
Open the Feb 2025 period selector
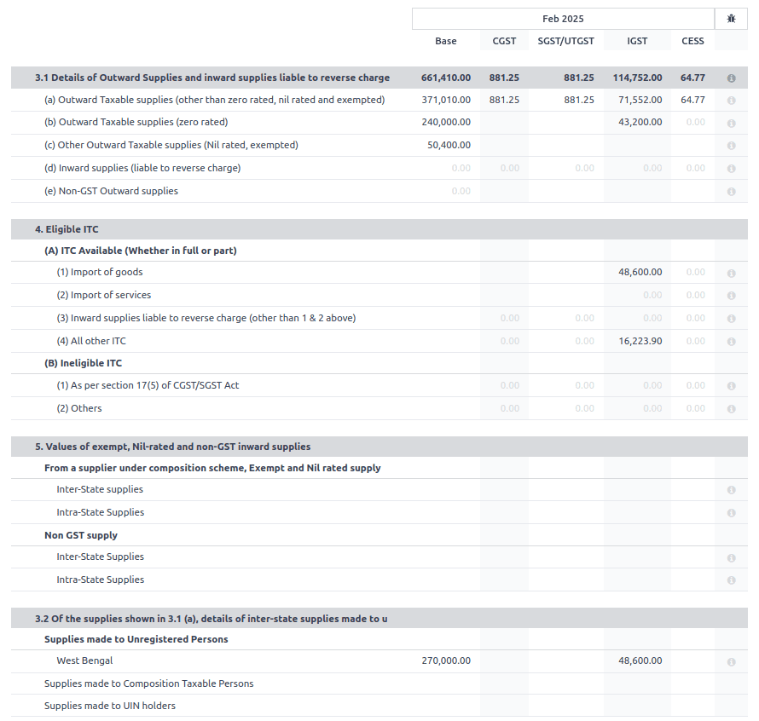click(562, 18)
